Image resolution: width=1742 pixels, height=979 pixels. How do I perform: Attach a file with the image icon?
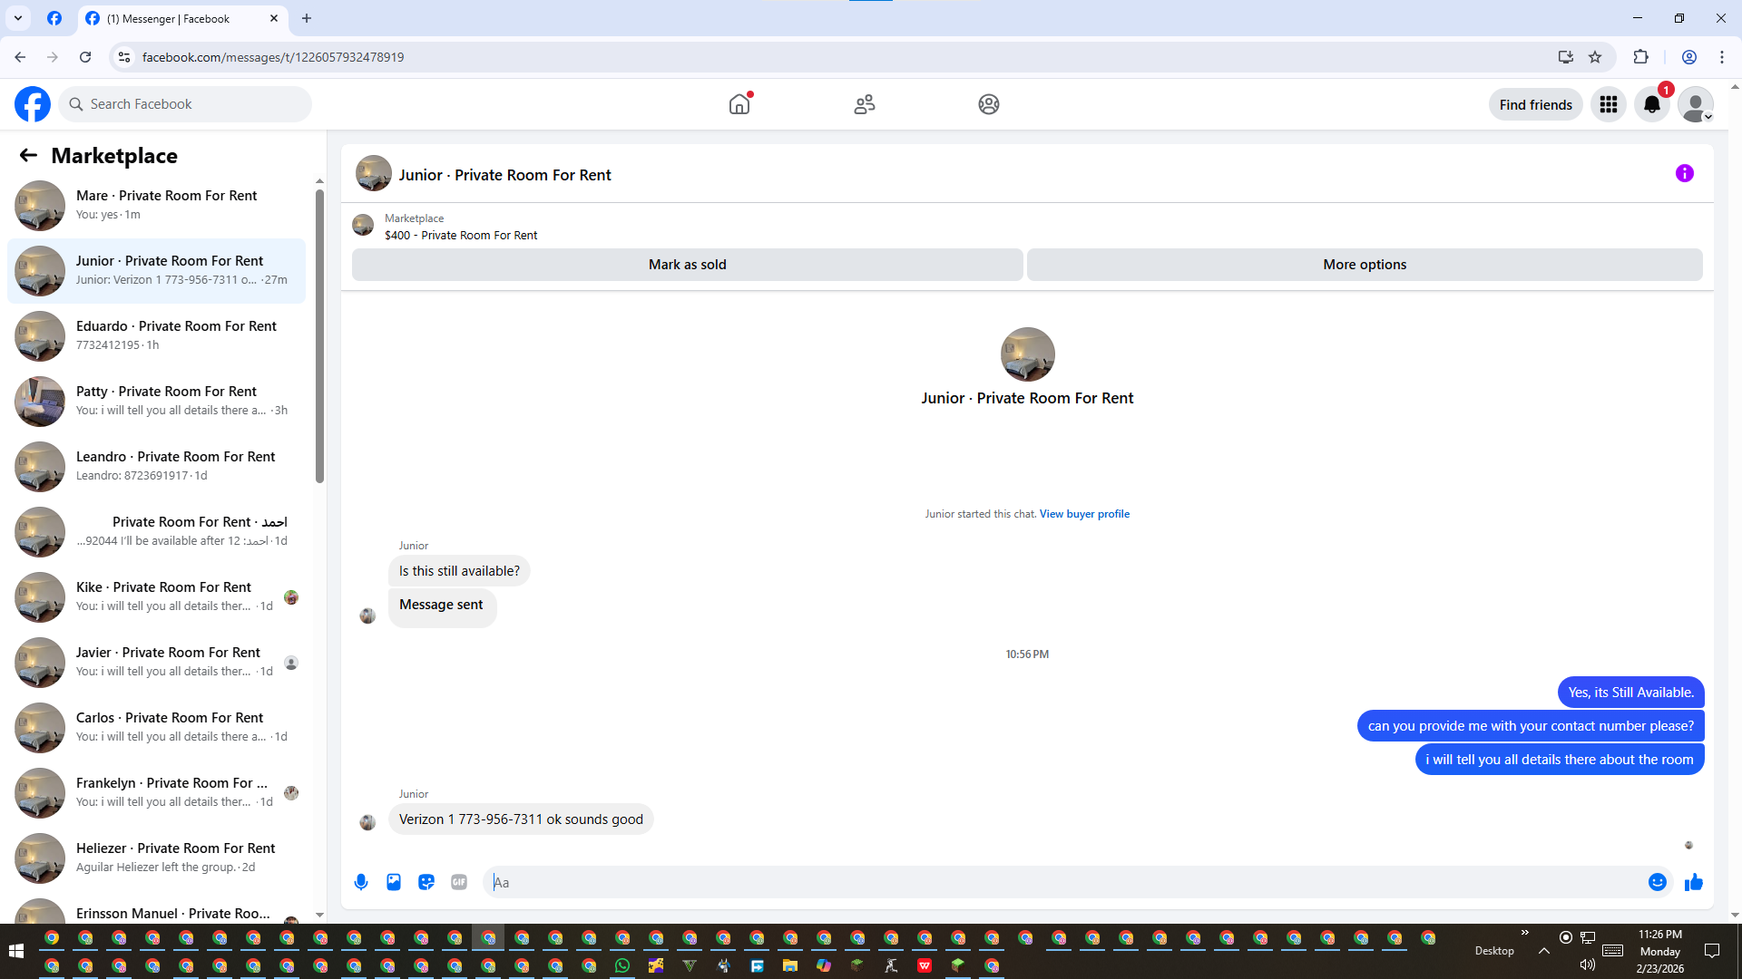coord(394,882)
